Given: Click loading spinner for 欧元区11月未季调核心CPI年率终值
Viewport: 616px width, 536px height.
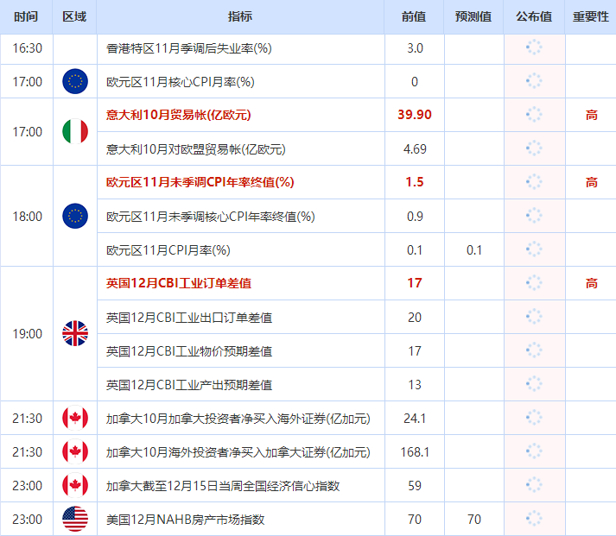Looking at the screenshot, I should pos(534,216).
